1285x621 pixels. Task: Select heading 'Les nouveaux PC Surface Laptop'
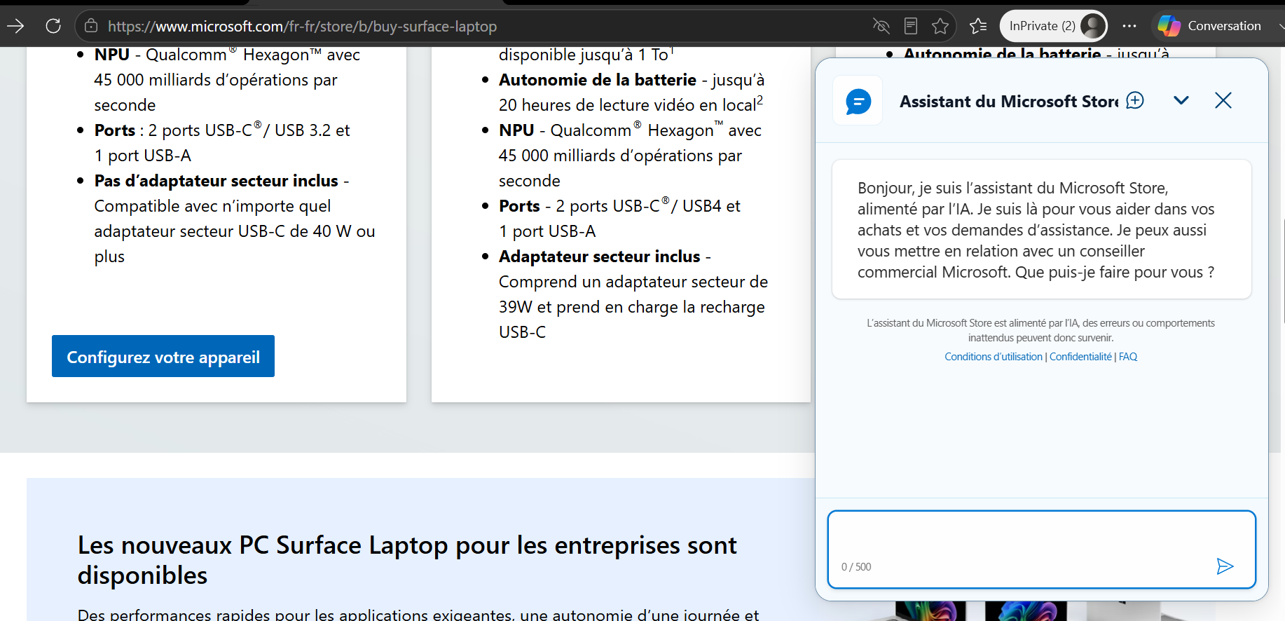tap(406, 560)
